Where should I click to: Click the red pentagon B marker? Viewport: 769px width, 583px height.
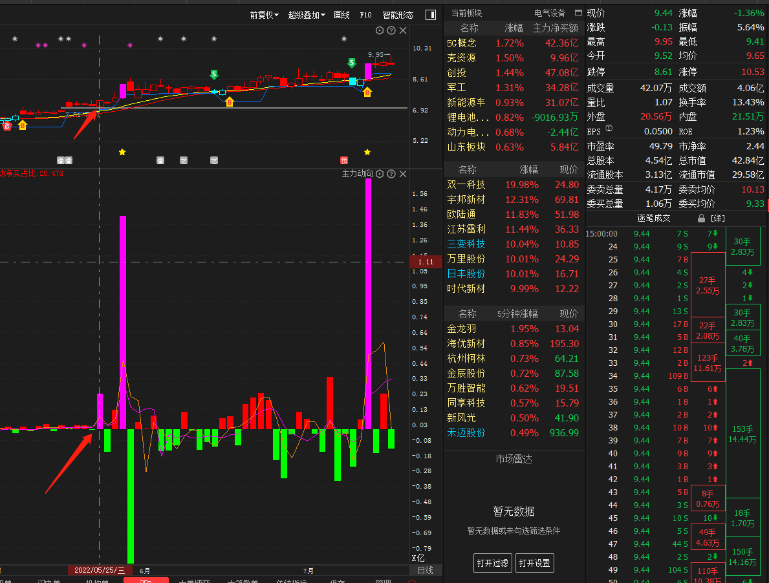point(7,126)
